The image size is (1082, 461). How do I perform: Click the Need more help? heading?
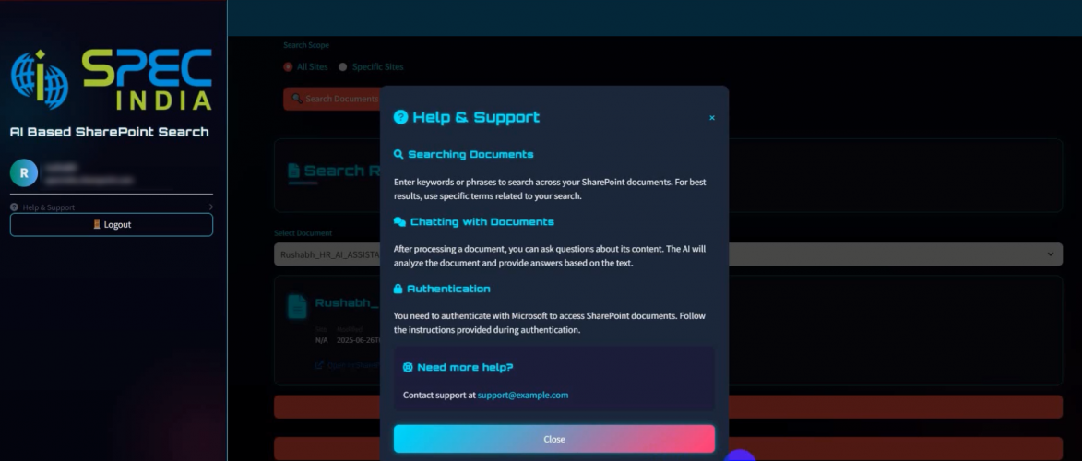tap(465, 367)
